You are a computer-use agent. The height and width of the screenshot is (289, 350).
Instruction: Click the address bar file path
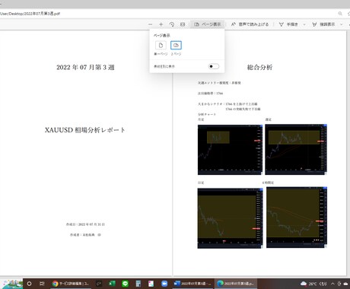click(x=30, y=14)
